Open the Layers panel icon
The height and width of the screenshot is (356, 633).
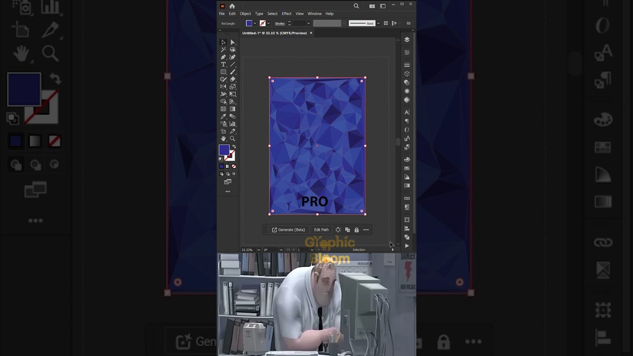pyautogui.click(x=407, y=40)
